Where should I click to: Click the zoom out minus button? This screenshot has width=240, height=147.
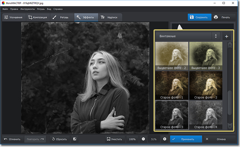coord(143,139)
